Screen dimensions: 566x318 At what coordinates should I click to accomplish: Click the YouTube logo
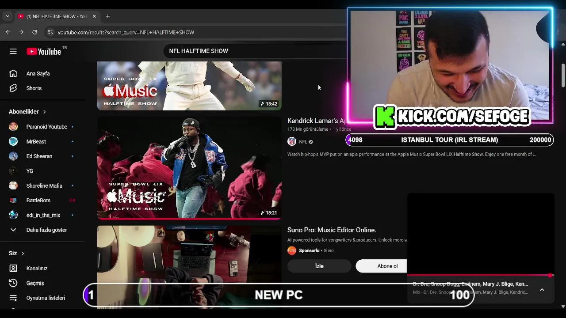point(43,51)
